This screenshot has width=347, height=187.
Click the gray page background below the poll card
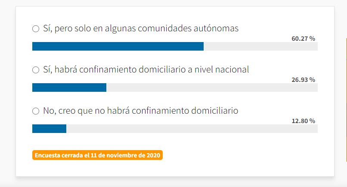pyautogui.click(x=172, y=182)
